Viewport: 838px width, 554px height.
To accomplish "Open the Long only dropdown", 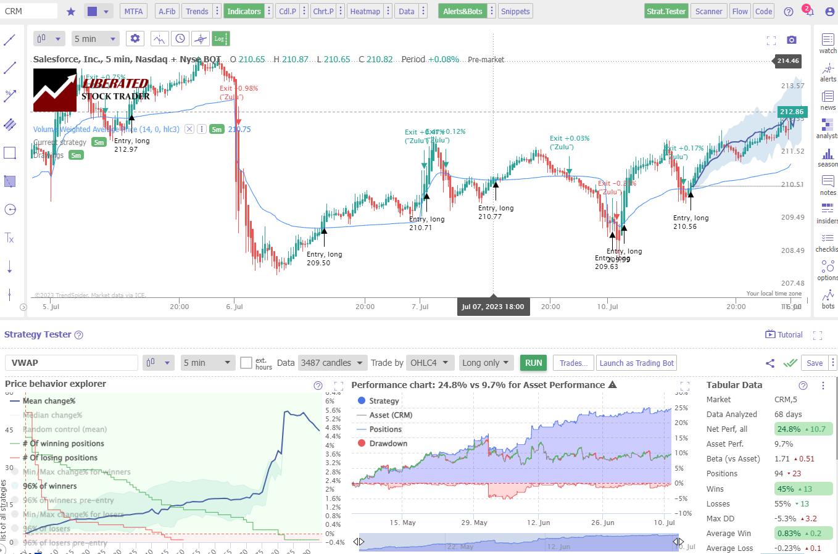I will (x=486, y=363).
